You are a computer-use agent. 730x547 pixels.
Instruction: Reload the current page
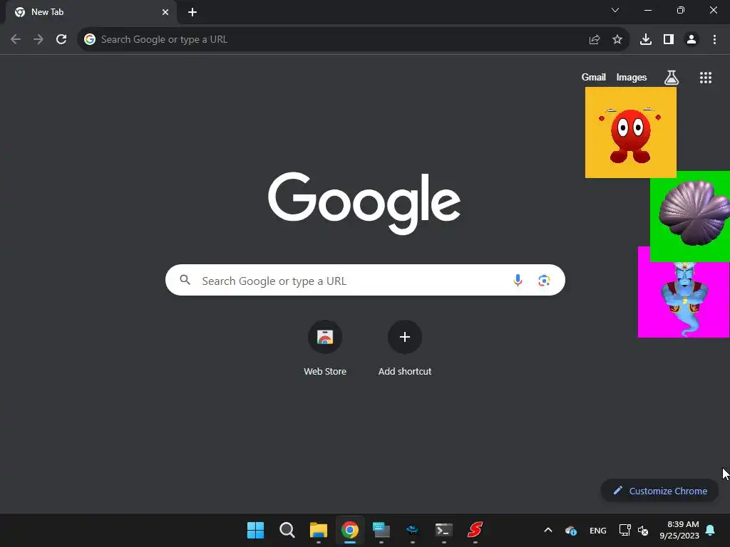(x=61, y=40)
